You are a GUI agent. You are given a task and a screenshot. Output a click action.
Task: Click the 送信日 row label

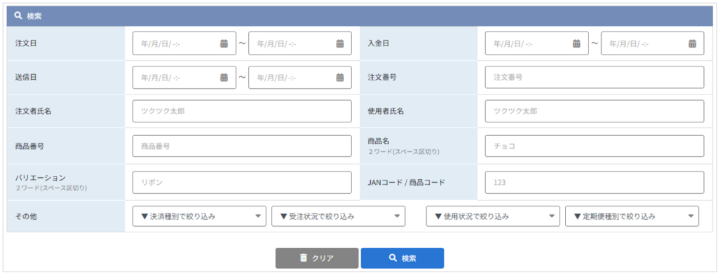(26, 77)
